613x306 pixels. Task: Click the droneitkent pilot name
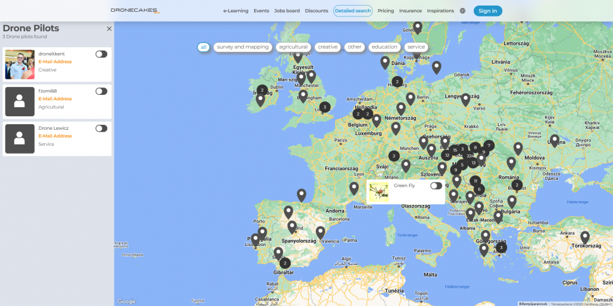[51, 54]
